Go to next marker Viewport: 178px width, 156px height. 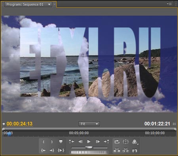[x=106, y=142]
